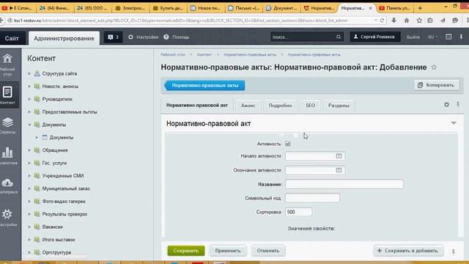Click browser home icon
Viewport: 469px width, 264px height.
coord(406,21)
